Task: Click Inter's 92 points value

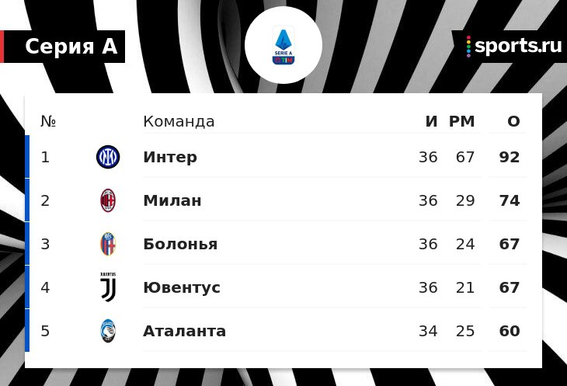Action: (510, 158)
